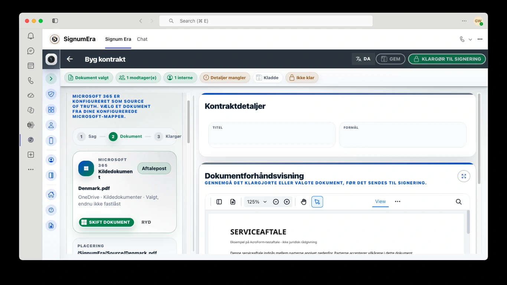Viewport: 507px width, 285px height.
Task: Expand document preview to fullscreen
Action: [464, 176]
